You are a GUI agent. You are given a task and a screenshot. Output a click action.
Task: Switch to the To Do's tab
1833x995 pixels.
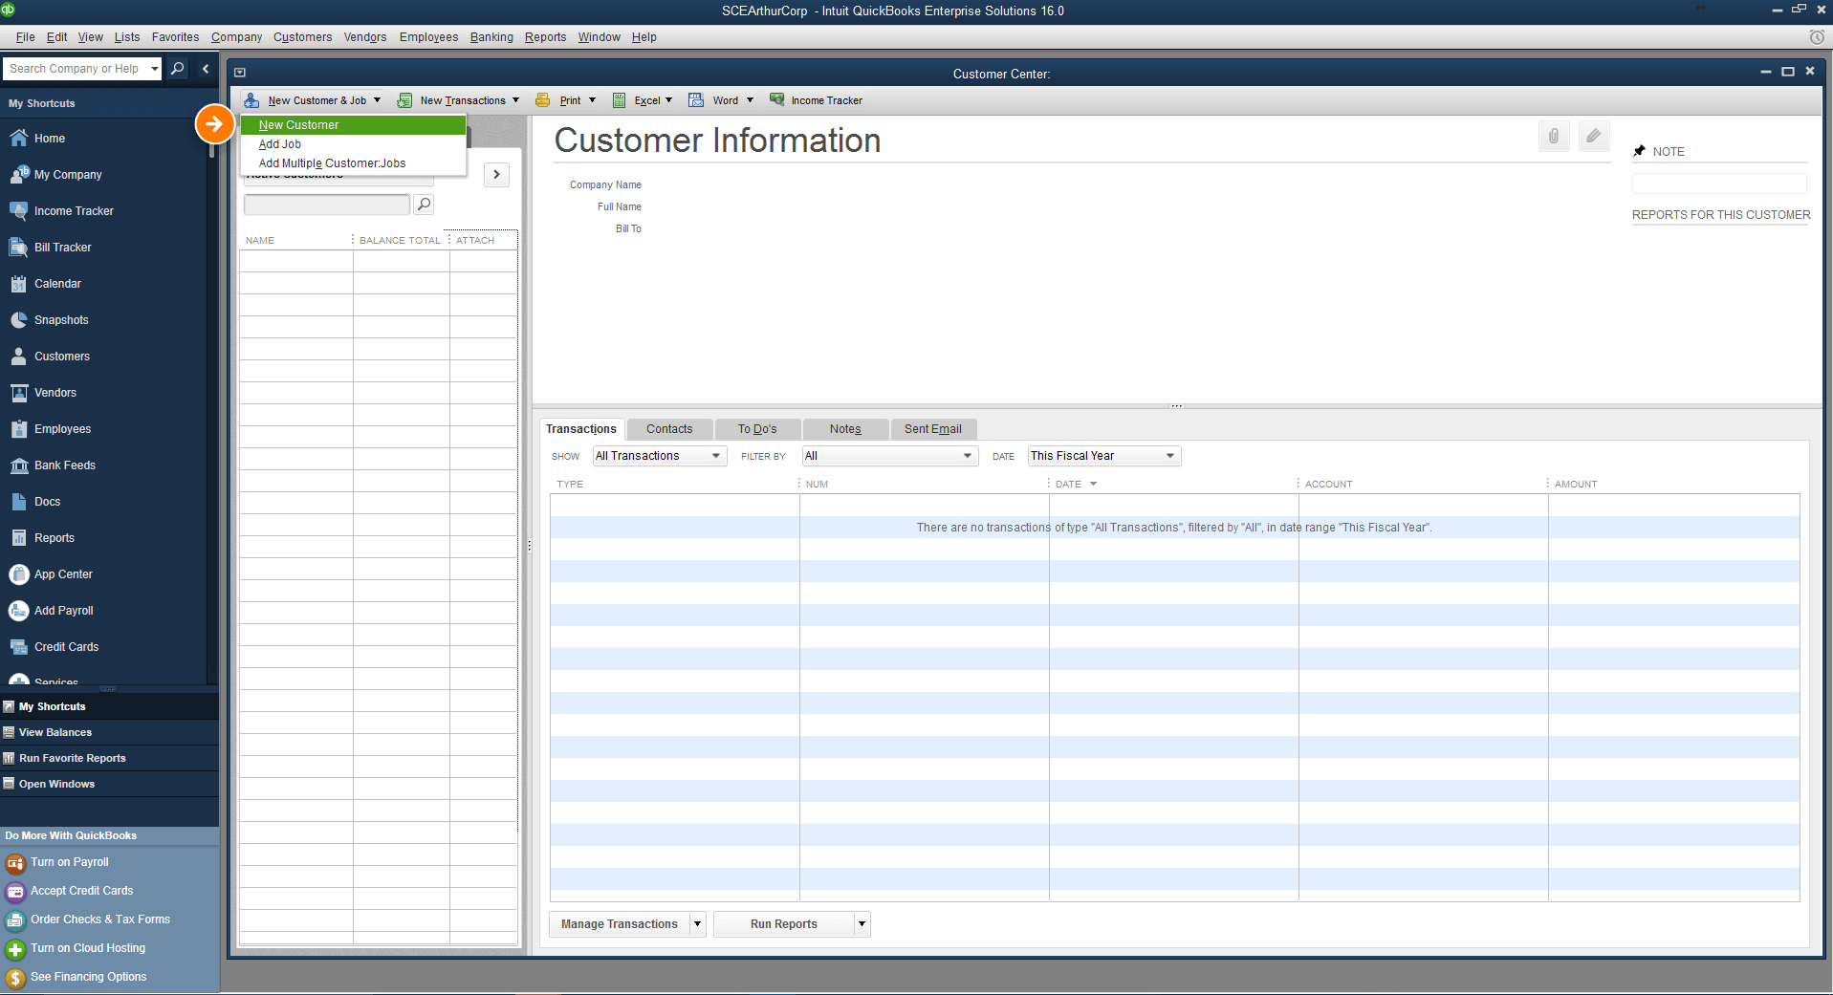click(x=757, y=429)
